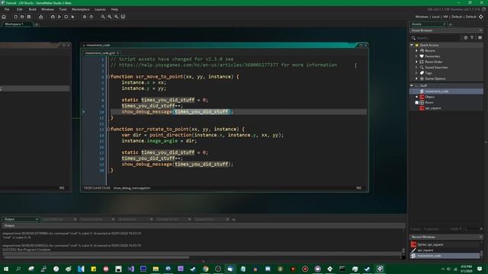Screen dimensions: 488x274
Task: Open the Windows menu
Action: [47, 9]
